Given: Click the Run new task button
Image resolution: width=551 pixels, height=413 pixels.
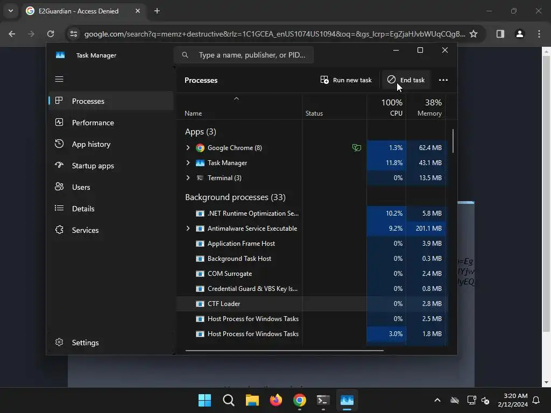Looking at the screenshot, I should coord(346,80).
